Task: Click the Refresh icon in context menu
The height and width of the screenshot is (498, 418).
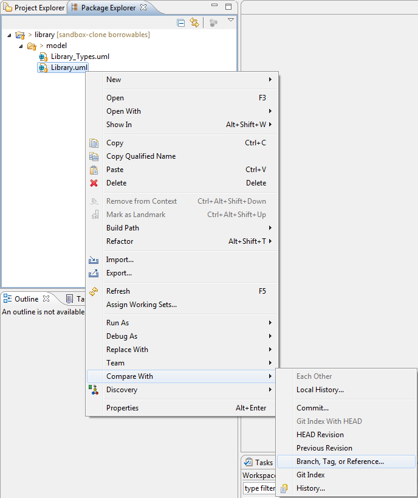Action: click(94, 291)
